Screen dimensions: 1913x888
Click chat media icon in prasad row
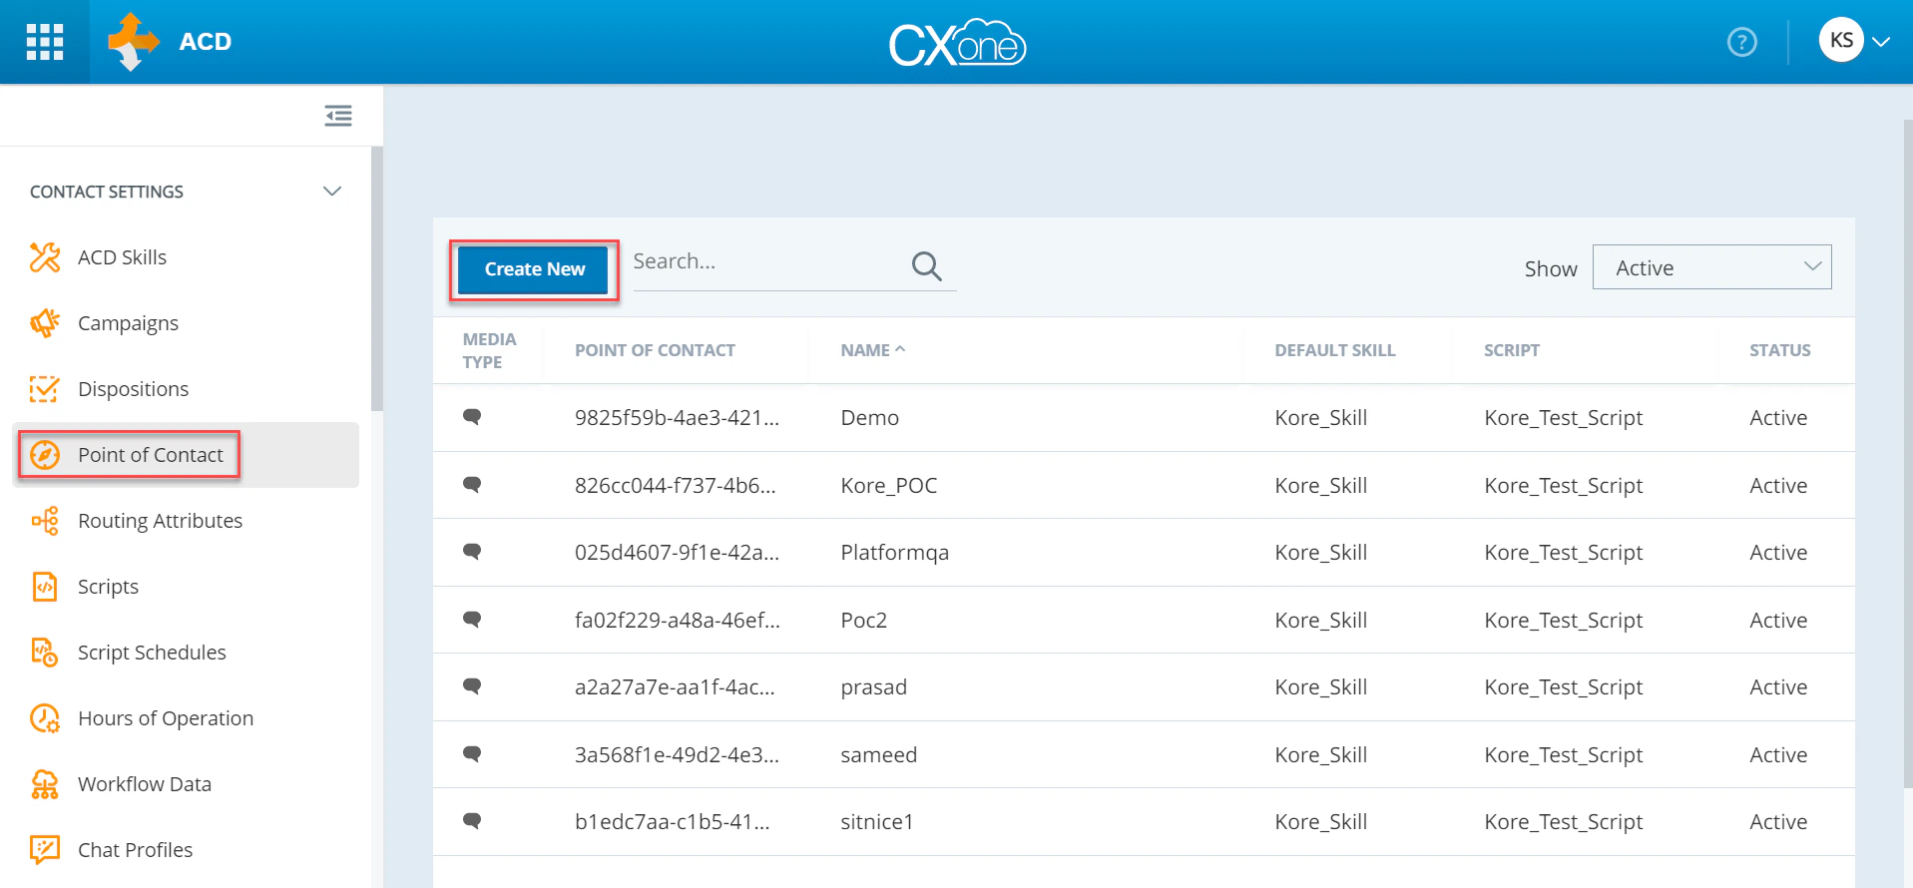click(473, 686)
